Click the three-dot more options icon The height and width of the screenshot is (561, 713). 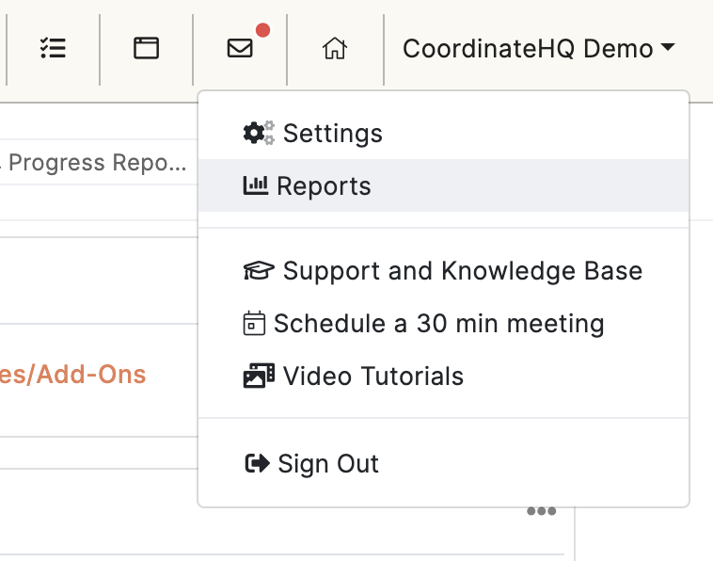pyautogui.click(x=541, y=511)
